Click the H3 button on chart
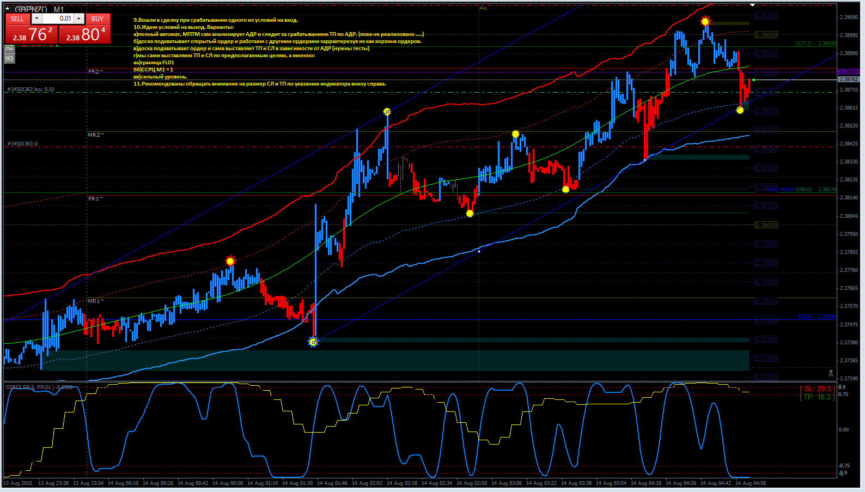 [9, 58]
